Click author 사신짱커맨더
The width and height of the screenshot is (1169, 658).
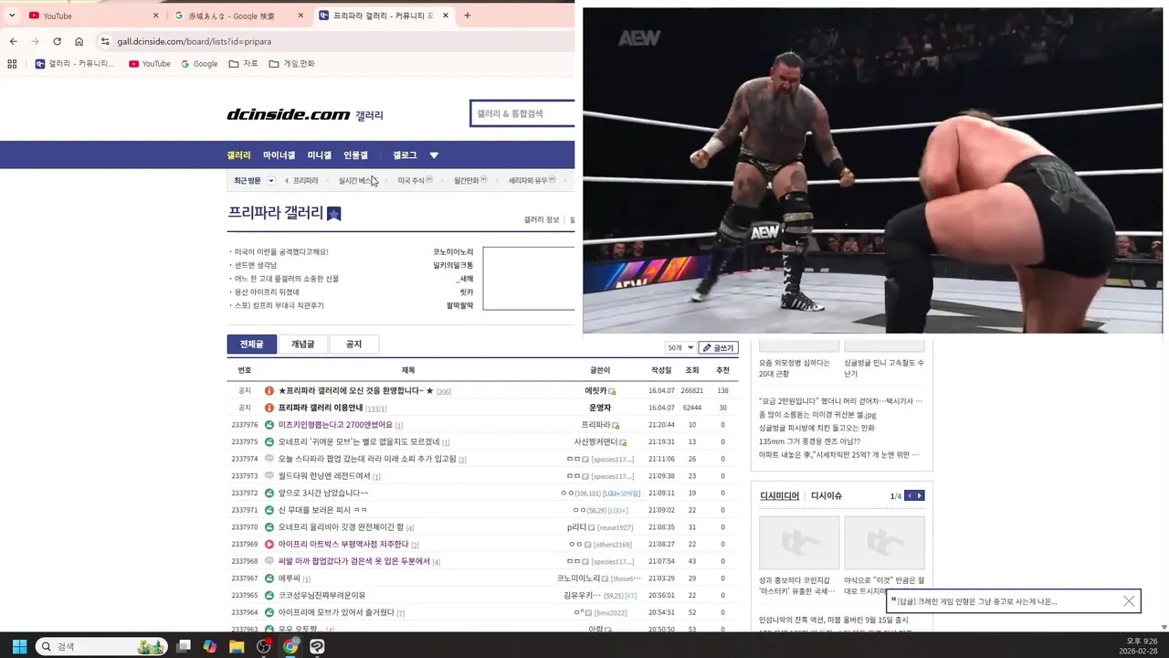pyautogui.click(x=597, y=442)
